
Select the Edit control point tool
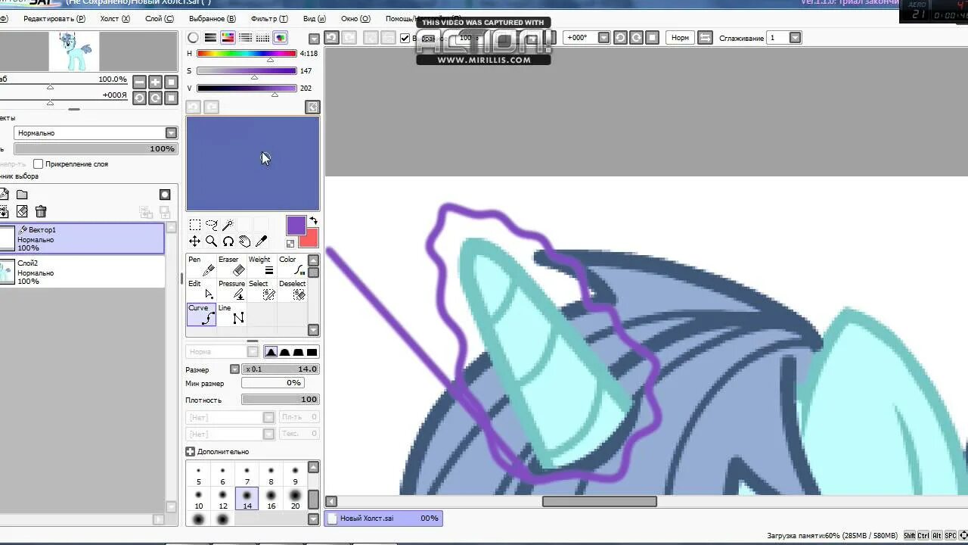pos(200,289)
